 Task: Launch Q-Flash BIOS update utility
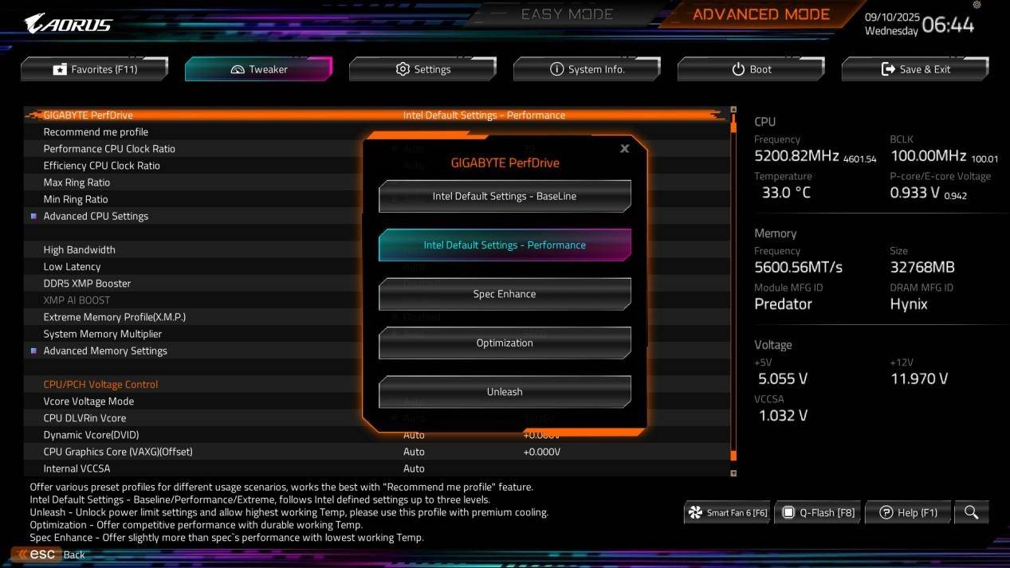tap(818, 512)
